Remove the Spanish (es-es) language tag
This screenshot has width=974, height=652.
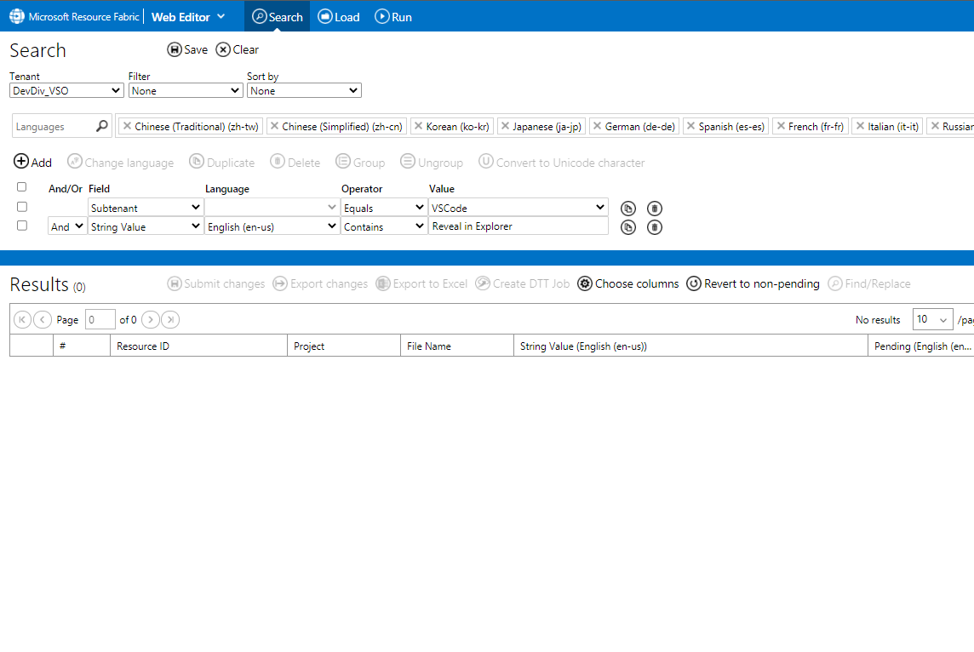[690, 126]
